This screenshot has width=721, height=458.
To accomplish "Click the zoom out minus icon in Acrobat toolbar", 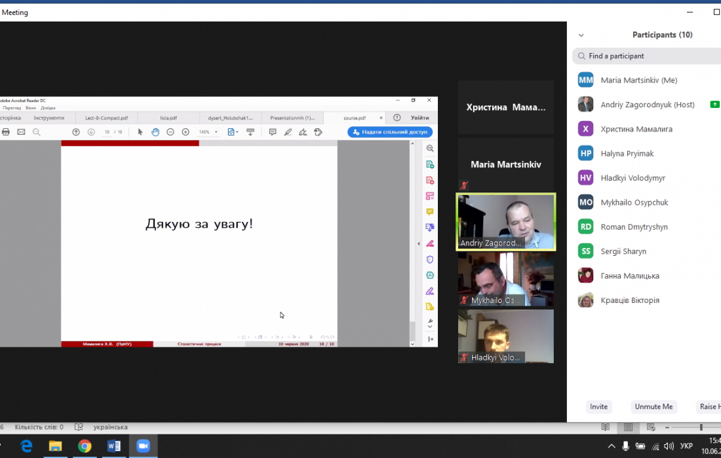I will click(x=170, y=132).
